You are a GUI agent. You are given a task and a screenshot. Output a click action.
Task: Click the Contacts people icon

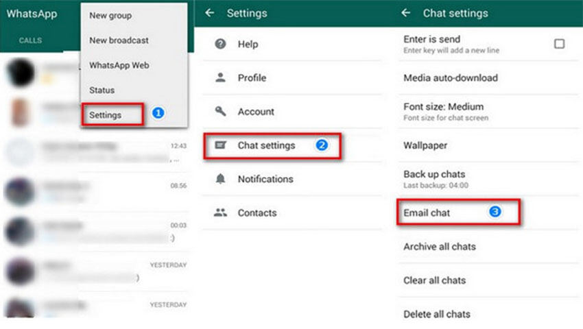[x=220, y=213]
